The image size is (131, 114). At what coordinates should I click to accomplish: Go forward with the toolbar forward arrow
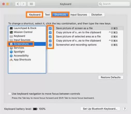click(x=23, y=4)
